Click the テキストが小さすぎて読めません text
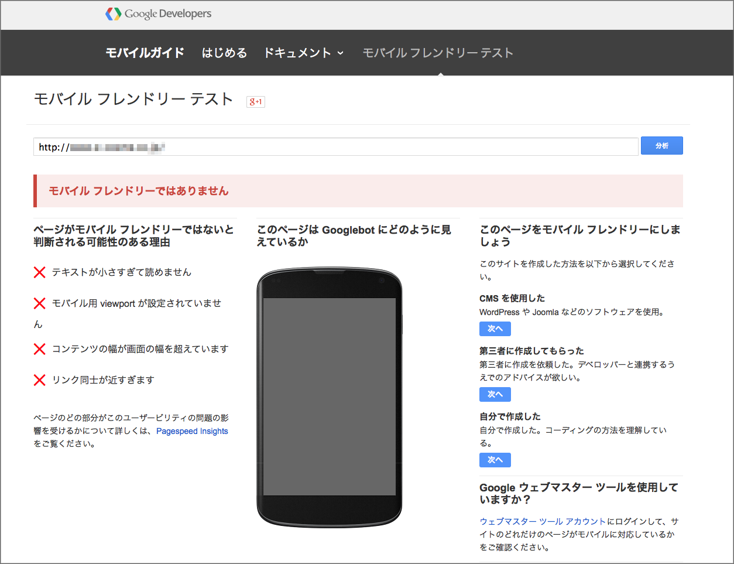Screen dimensions: 734x564 122,272
